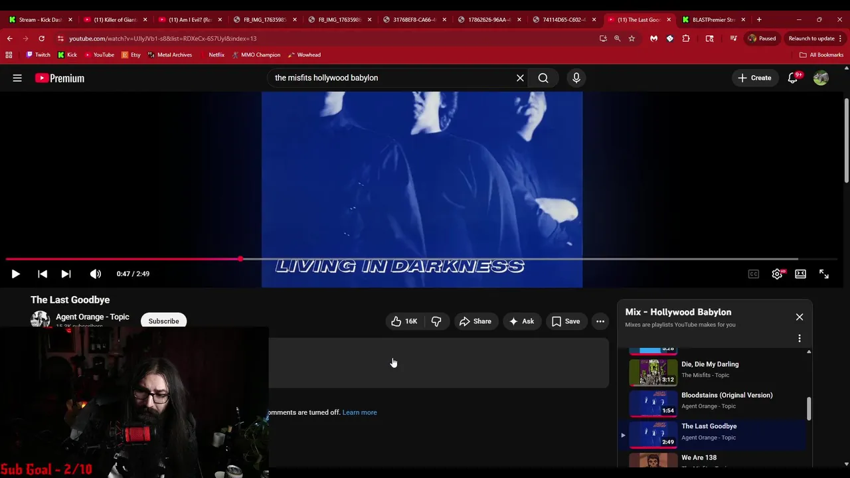Go back in the browser

click(x=9, y=39)
